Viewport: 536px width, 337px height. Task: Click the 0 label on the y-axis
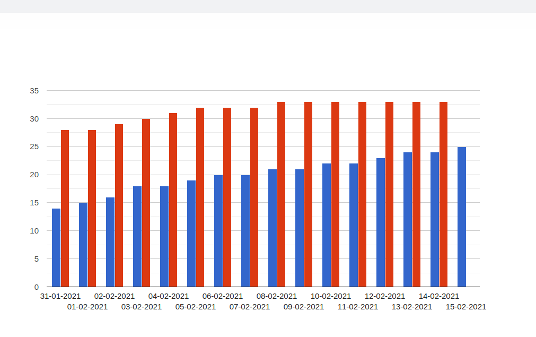point(37,287)
